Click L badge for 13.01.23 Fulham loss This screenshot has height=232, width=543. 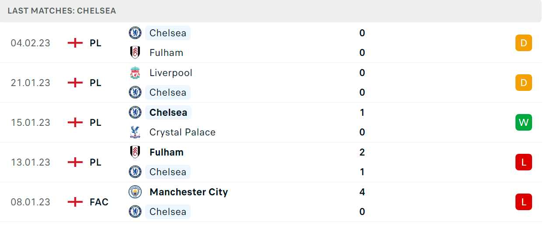pos(524,163)
